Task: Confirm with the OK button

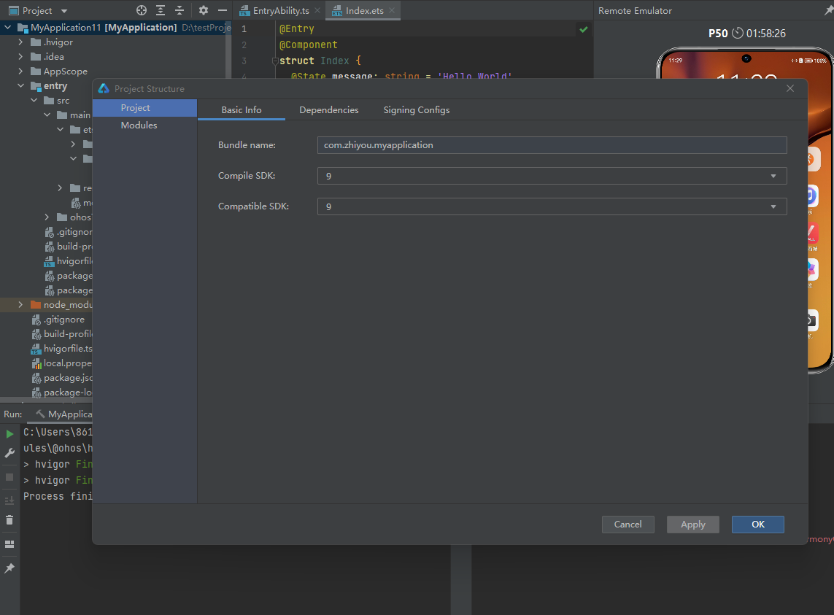Action: click(x=758, y=525)
